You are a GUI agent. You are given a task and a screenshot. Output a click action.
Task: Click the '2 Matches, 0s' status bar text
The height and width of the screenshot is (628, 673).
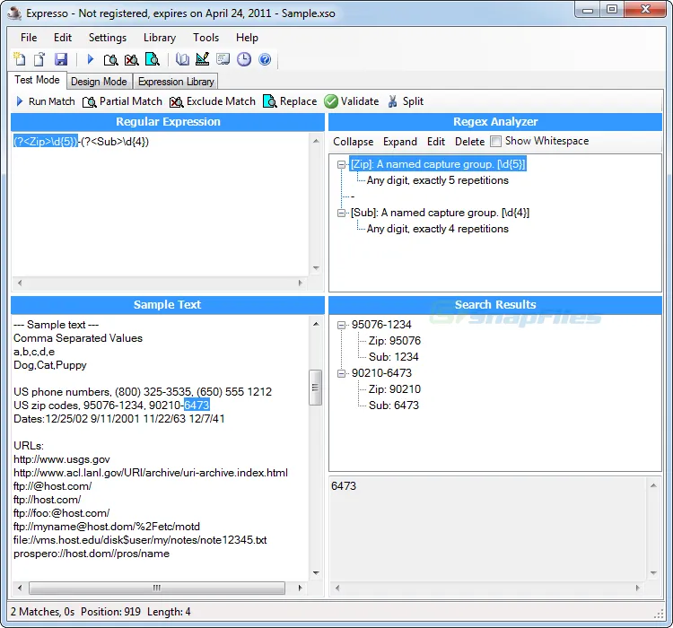pos(42,611)
